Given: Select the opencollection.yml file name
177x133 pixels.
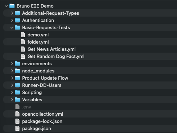Looking at the screenshot, I should coord(43,114).
